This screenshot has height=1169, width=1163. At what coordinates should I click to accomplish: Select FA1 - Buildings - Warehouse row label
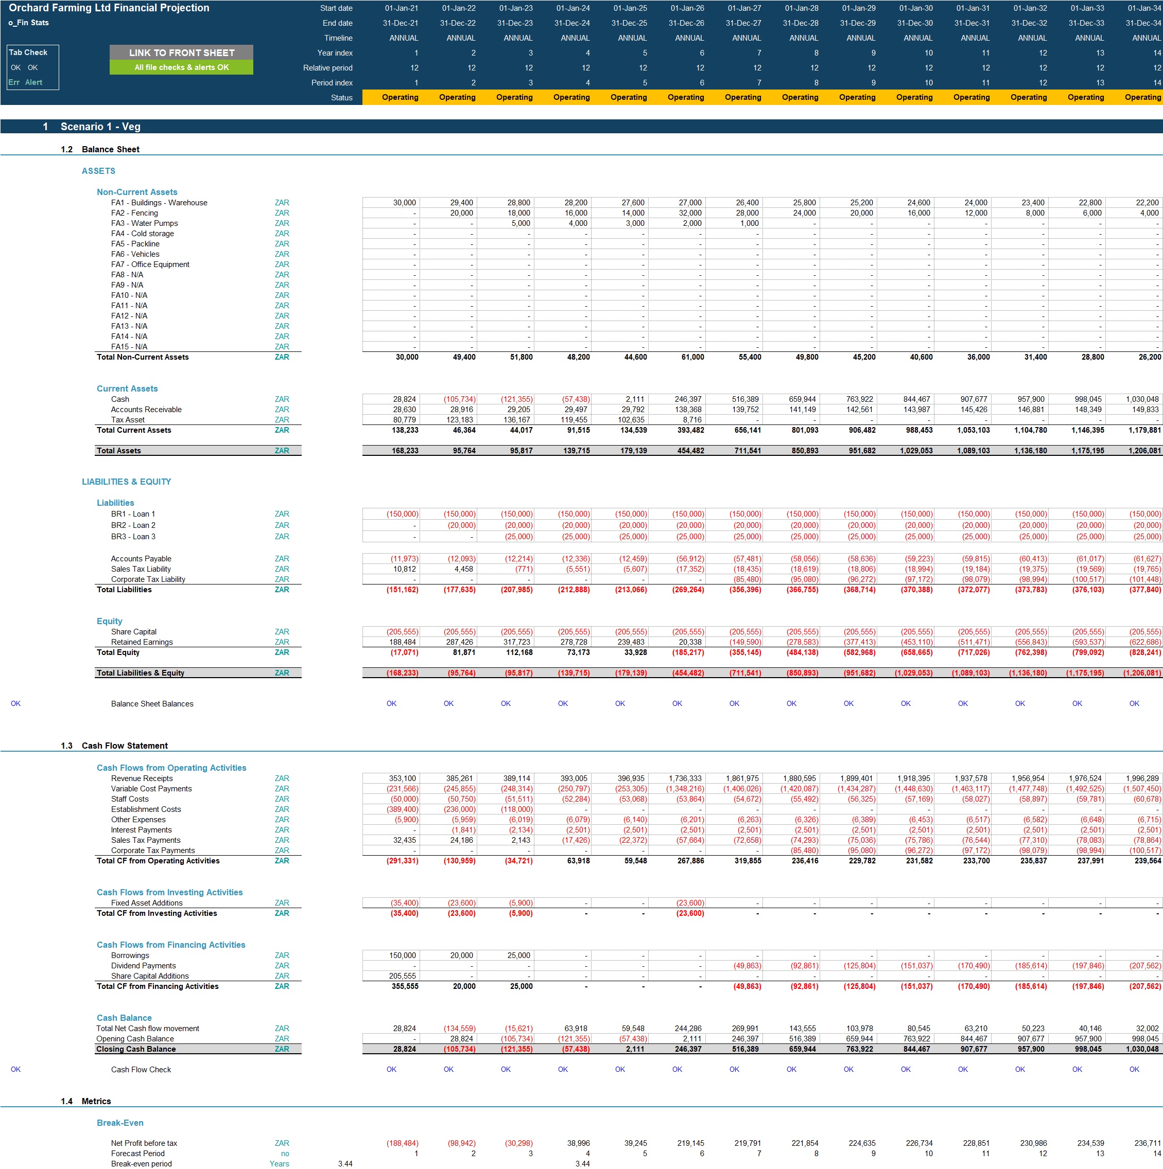click(159, 203)
